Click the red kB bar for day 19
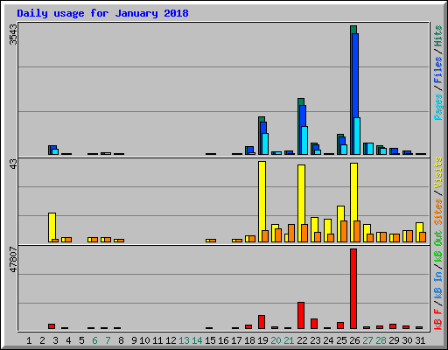The image size is (448, 350). coord(262,322)
